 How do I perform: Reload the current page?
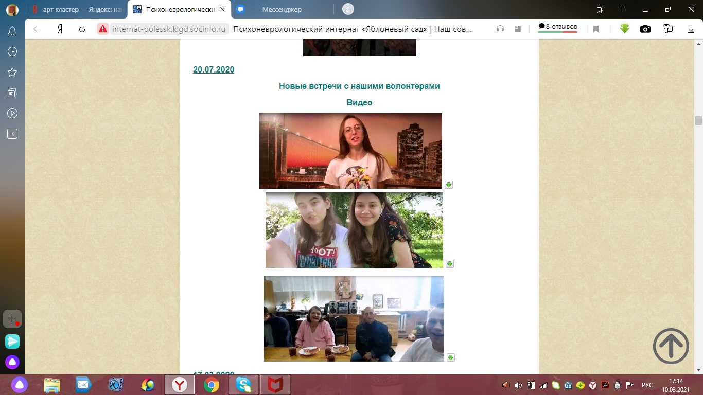[82, 29]
